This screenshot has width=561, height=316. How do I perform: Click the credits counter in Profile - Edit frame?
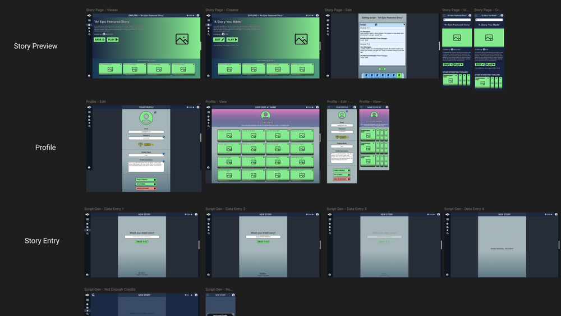coord(146,145)
